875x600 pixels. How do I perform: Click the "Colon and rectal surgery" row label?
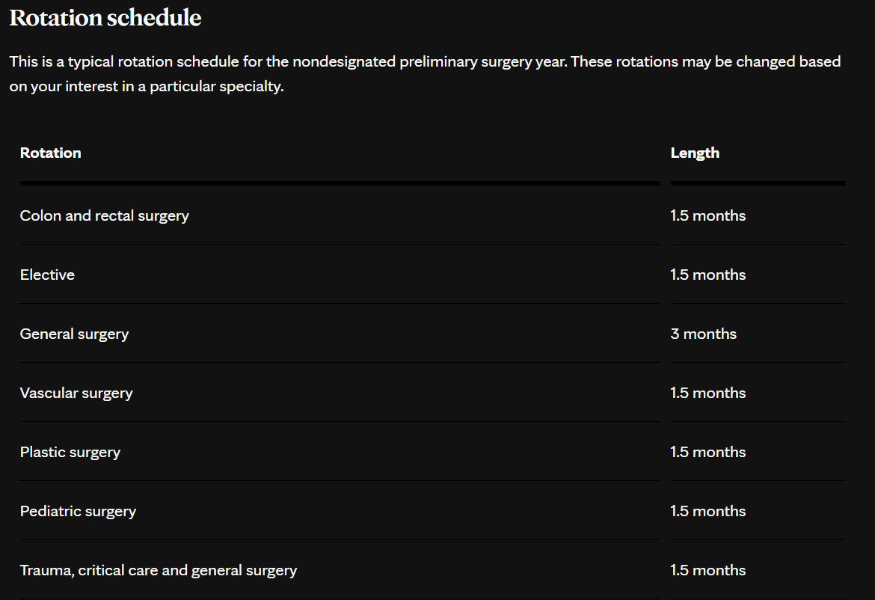pos(105,216)
